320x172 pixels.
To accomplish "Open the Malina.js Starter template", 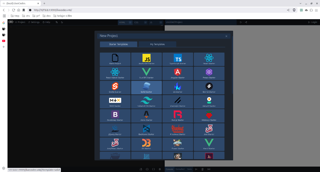I will (x=209, y=116).
